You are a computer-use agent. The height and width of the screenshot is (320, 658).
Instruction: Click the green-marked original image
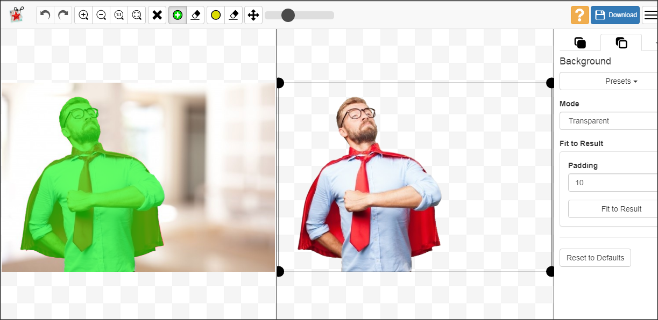138,177
